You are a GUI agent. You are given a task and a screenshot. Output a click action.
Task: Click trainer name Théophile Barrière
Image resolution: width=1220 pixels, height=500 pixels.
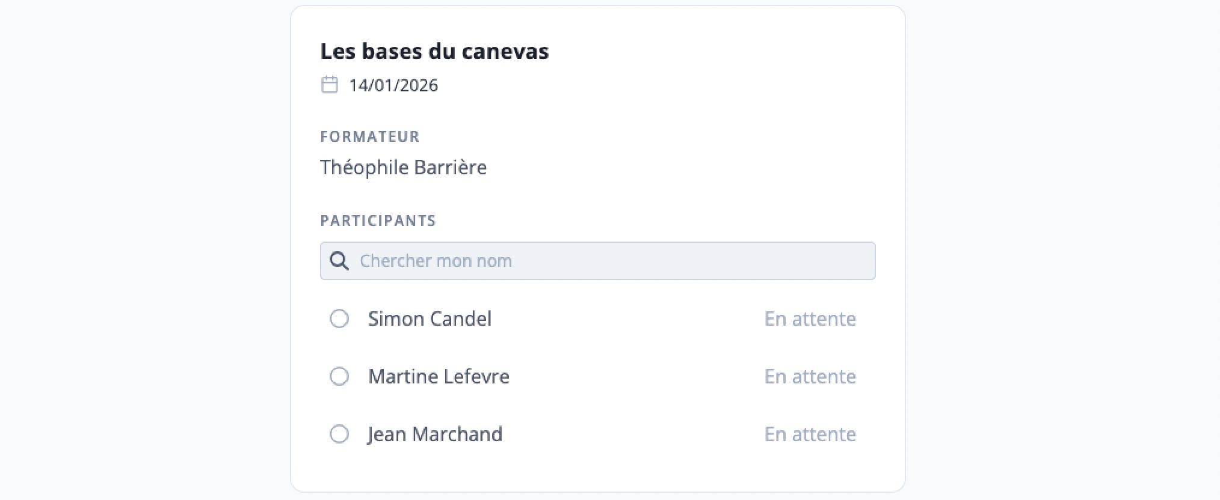(403, 167)
